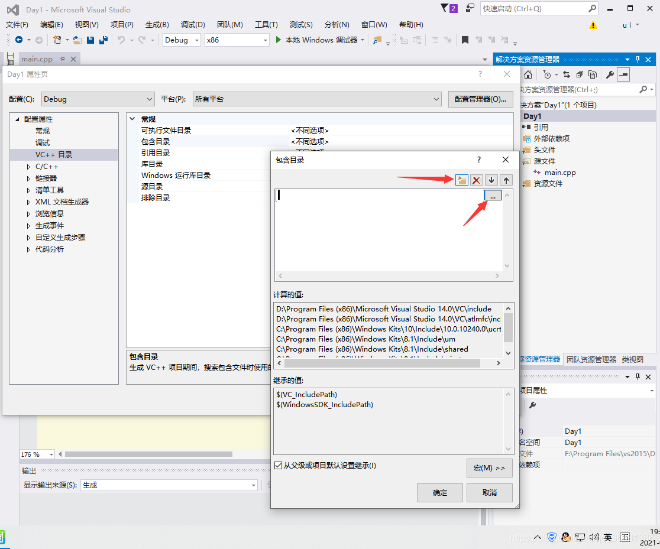Click the green Start debugging play icon
Viewport: 660px width, 549px height.
tap(278, 40)
